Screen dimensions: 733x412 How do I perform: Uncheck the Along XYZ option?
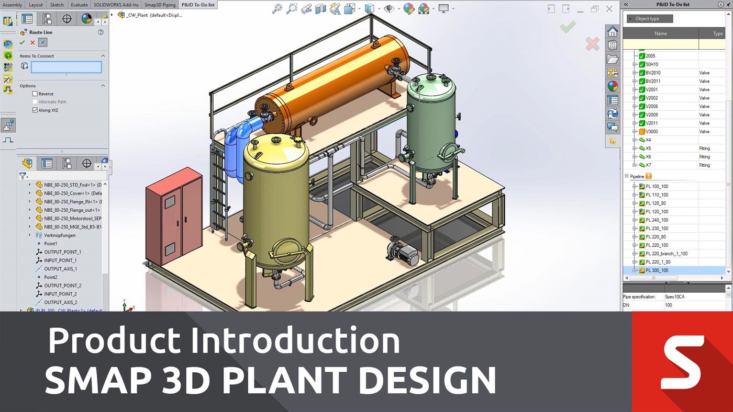pos(35,110)
